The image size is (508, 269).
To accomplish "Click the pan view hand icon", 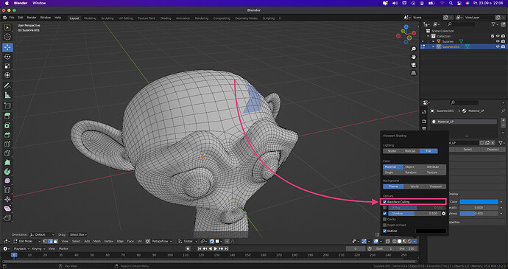I will 414,57.
